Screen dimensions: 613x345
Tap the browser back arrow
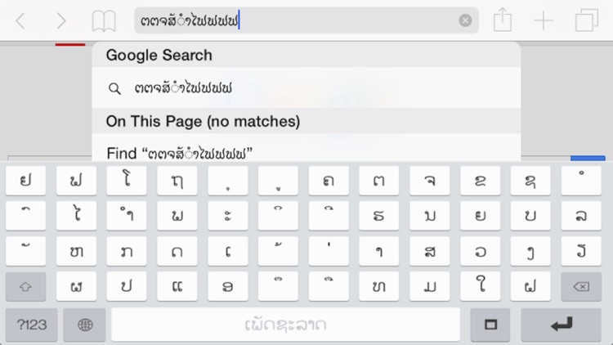click(20, 20)
